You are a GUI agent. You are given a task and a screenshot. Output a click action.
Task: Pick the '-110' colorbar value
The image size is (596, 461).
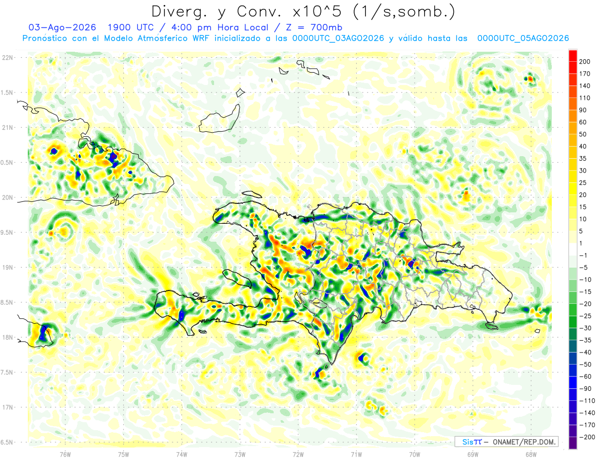pos(587,401)
